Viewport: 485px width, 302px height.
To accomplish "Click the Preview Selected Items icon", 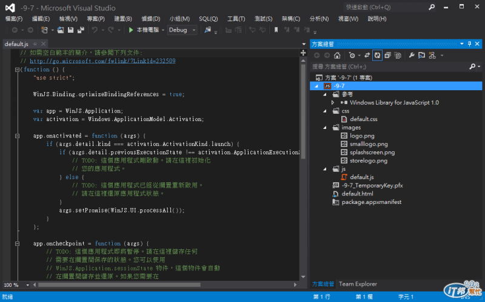I will coord(421,55).
